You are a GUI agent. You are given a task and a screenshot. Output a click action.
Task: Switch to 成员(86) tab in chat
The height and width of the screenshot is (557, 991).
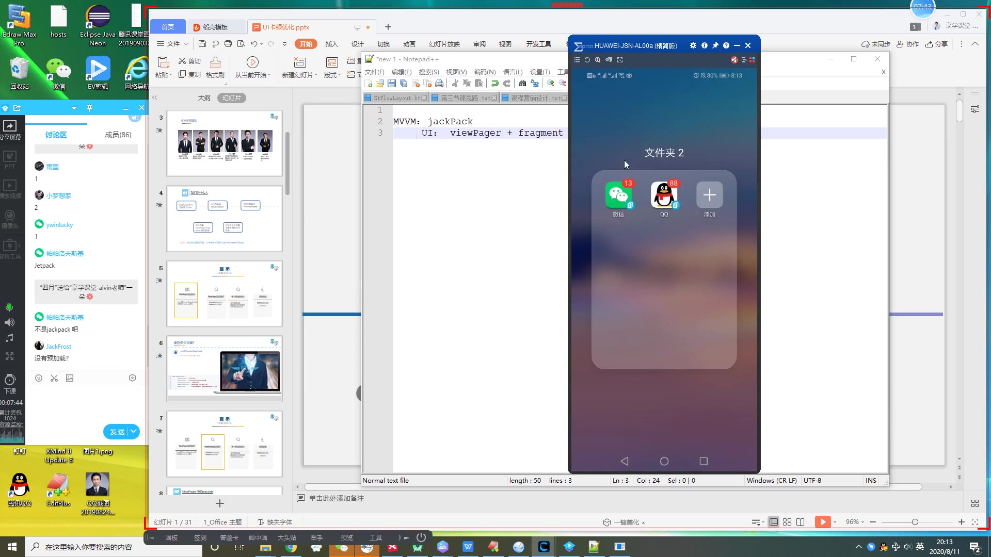pyautogui.click(x=118, y=135)
